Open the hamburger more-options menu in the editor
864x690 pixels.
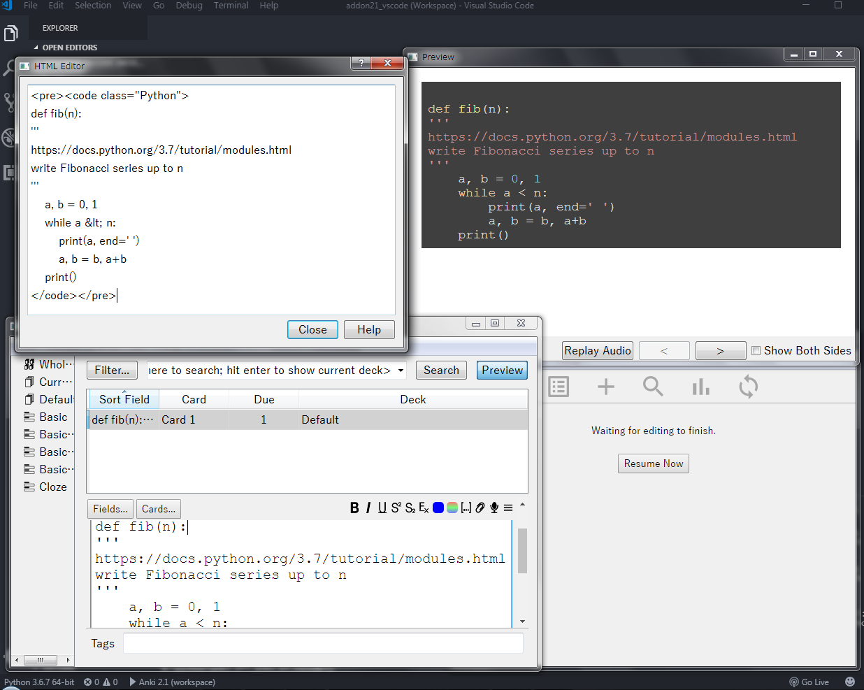point(508,508)
